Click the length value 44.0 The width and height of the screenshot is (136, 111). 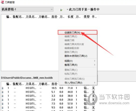70,92
